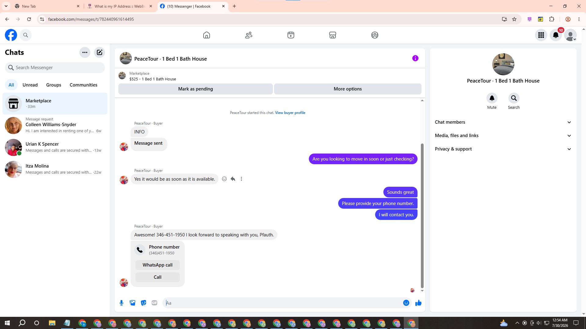Expand Media, files and links section
Image resolution: width=586 pixels, height=329 pixels.
(x=503, y=136)
